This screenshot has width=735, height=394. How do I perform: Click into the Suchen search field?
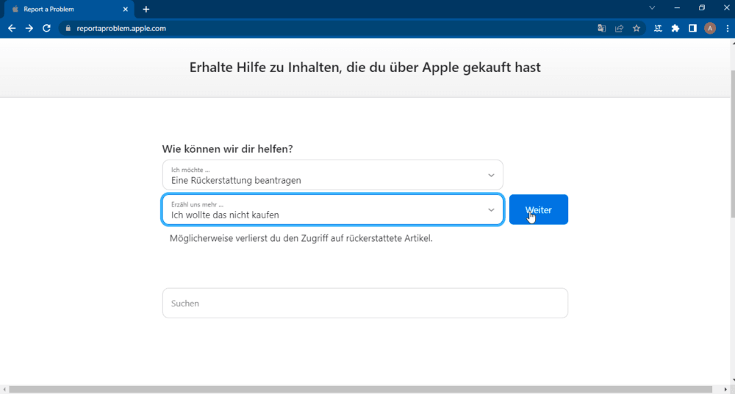point(365,303)
